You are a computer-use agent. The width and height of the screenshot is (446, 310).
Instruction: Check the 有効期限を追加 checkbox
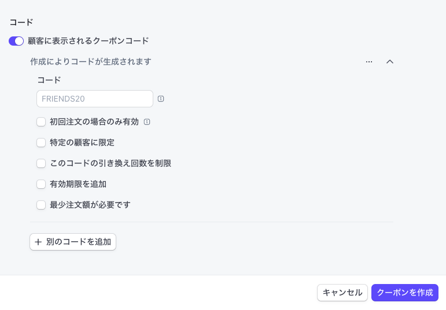(41, 184)
